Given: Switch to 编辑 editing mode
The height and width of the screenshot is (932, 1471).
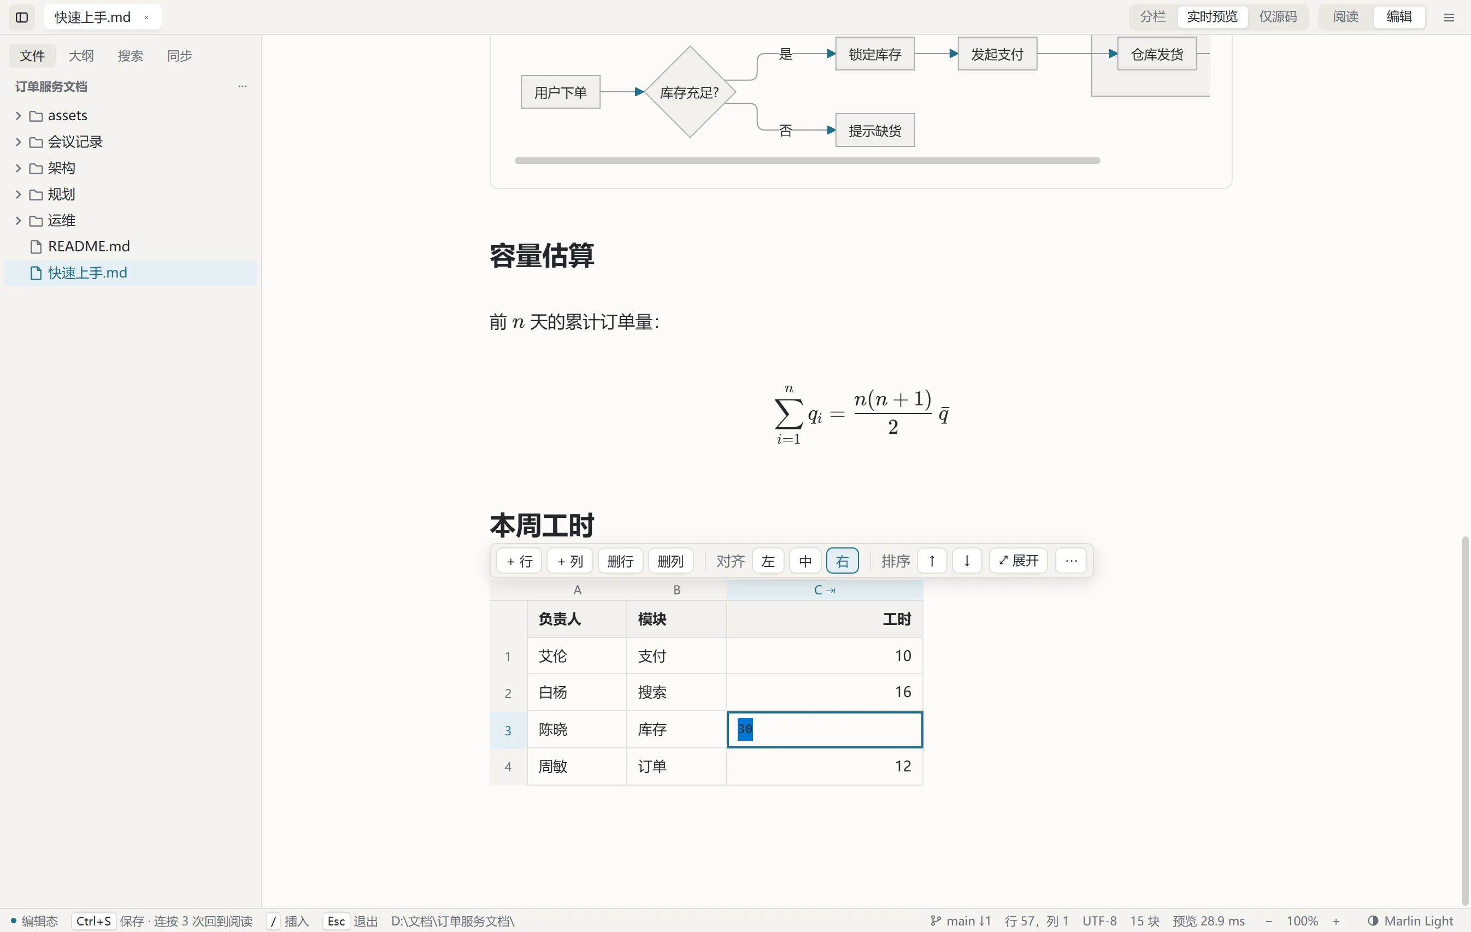Looking at the screenshot, I should tap(1399, 16).
